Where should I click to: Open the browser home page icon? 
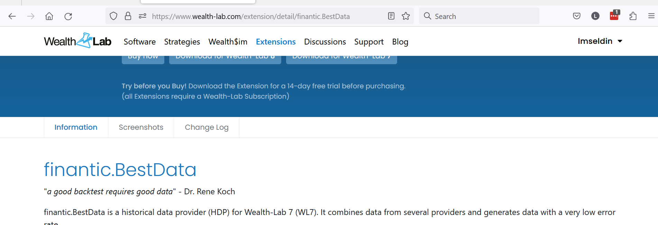click(x=49, y=16)
